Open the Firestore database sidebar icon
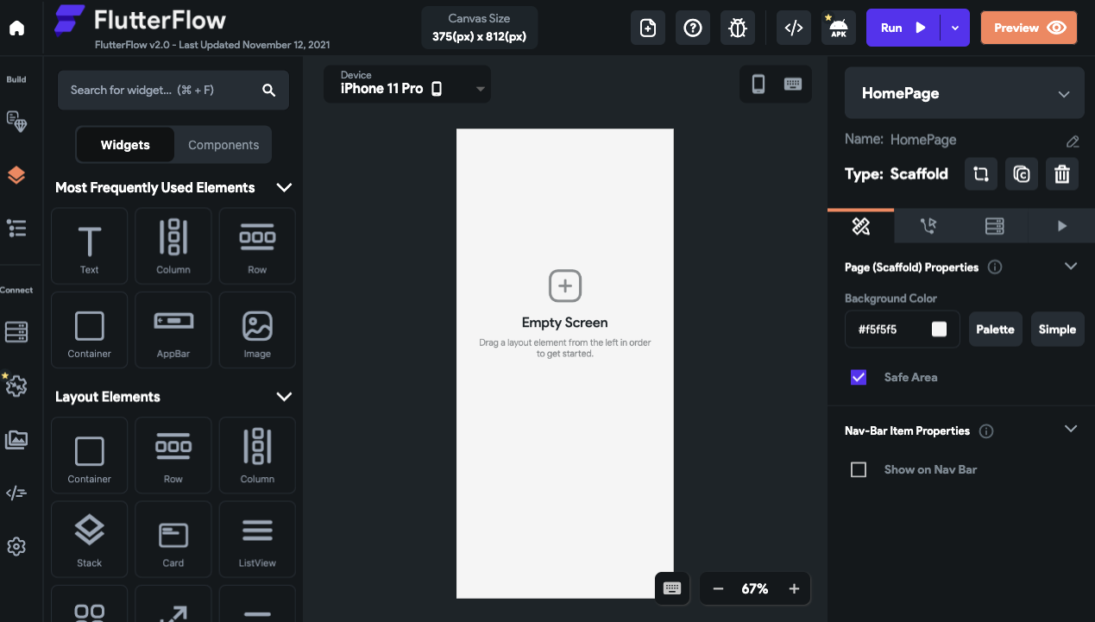 (16, 331)
